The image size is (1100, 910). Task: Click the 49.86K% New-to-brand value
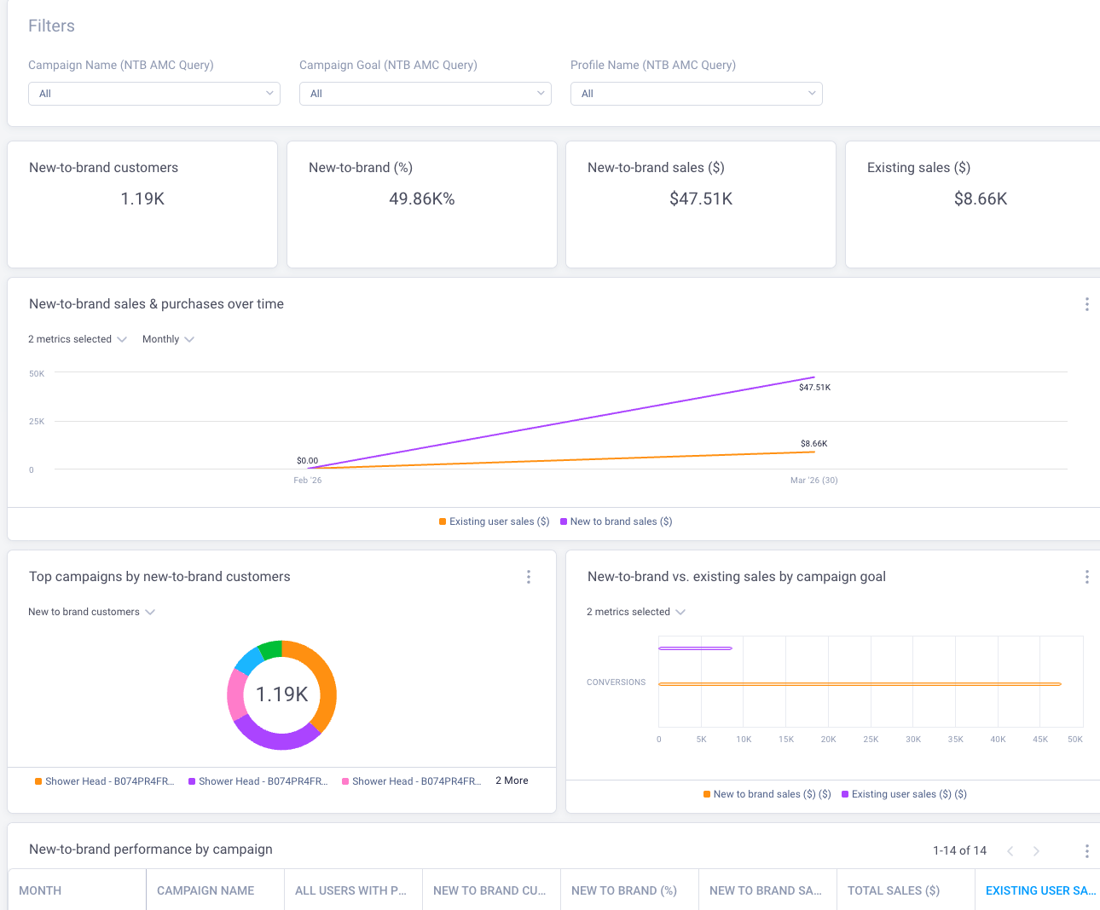[422, 199]
